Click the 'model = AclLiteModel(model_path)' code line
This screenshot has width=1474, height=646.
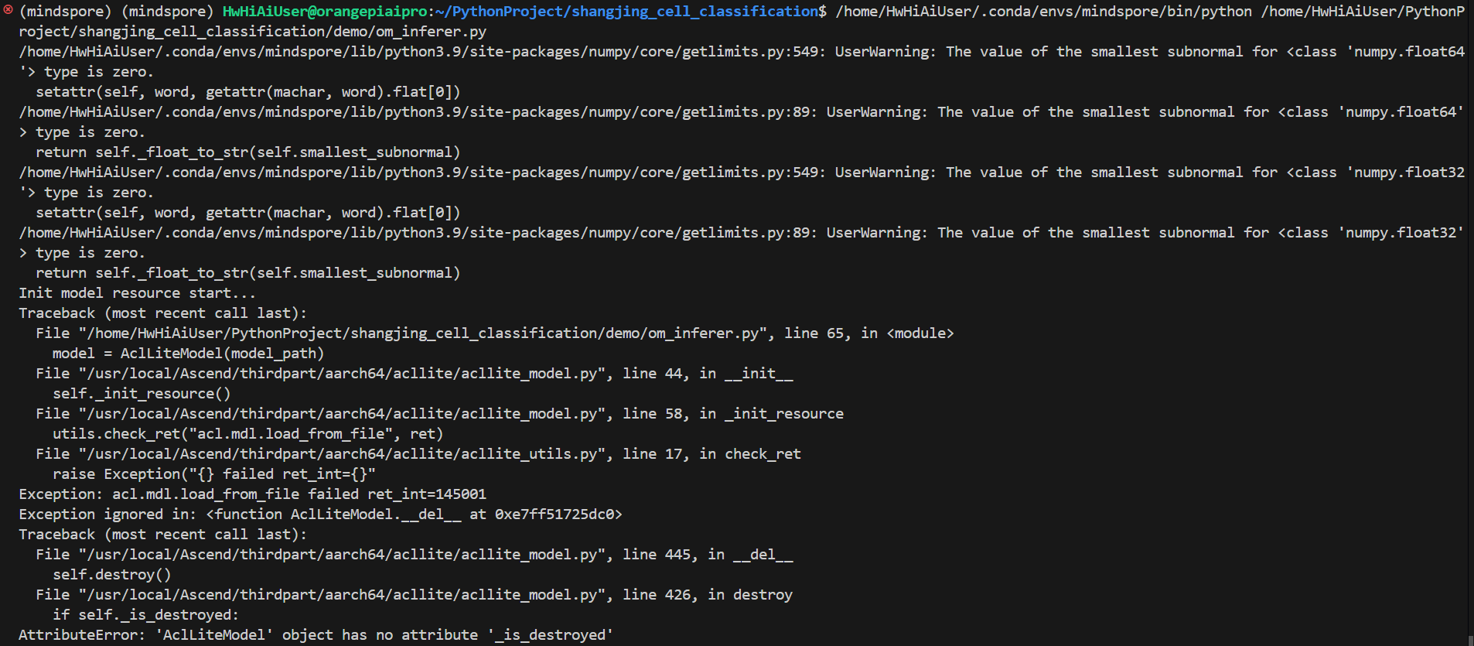pos(188,354)
